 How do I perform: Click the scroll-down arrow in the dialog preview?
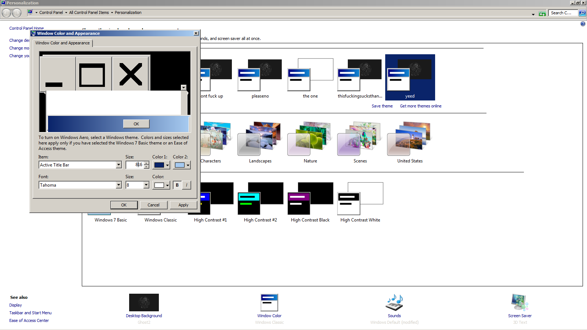(x=183, y=88)
